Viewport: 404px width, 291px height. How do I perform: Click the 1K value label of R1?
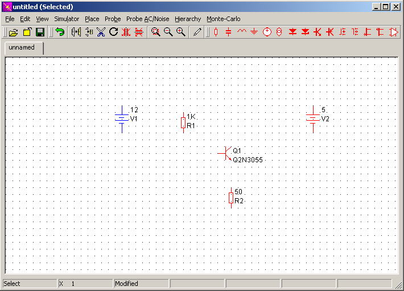click(x=191, y=117)
